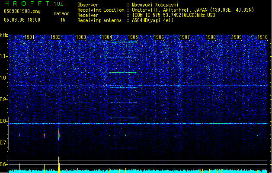
Task: Click the Observer field label
Action: (x=88, y=5)
